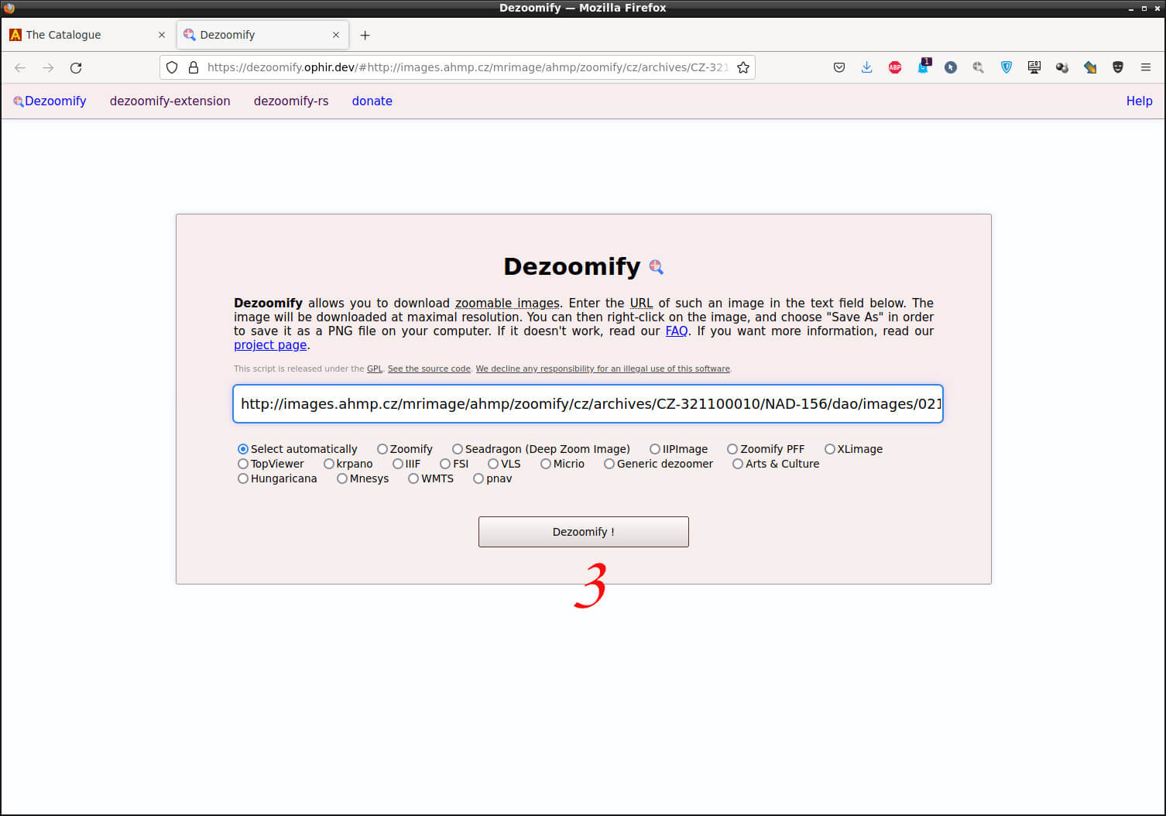Select the Zoomify PFF option
The image size is (1166, 816).
click(732, 449)
